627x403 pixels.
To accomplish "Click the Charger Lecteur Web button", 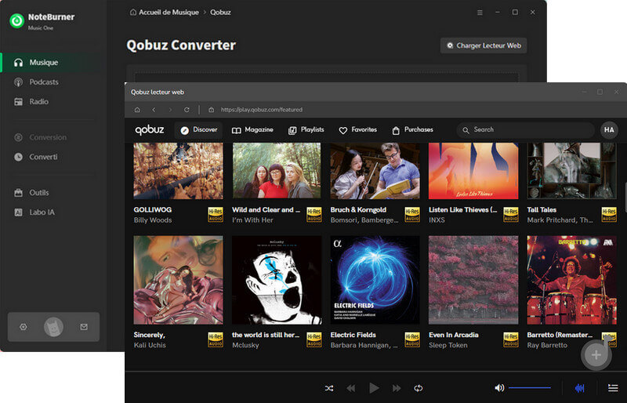I will tap(484, 45).
